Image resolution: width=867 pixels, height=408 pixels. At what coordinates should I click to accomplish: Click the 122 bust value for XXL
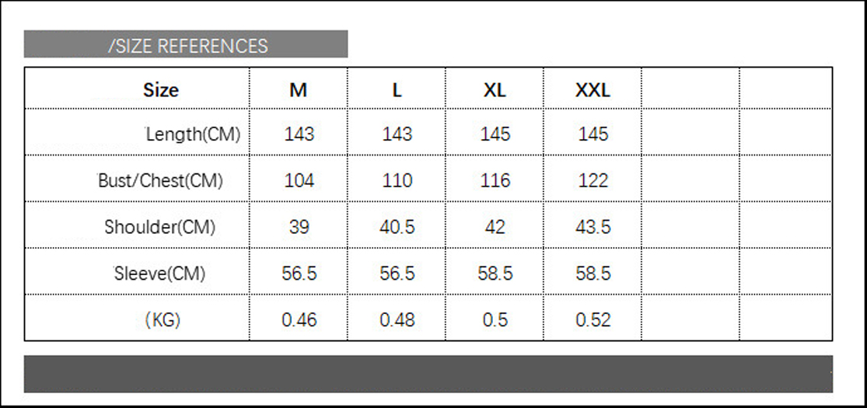tap(593, 181)
